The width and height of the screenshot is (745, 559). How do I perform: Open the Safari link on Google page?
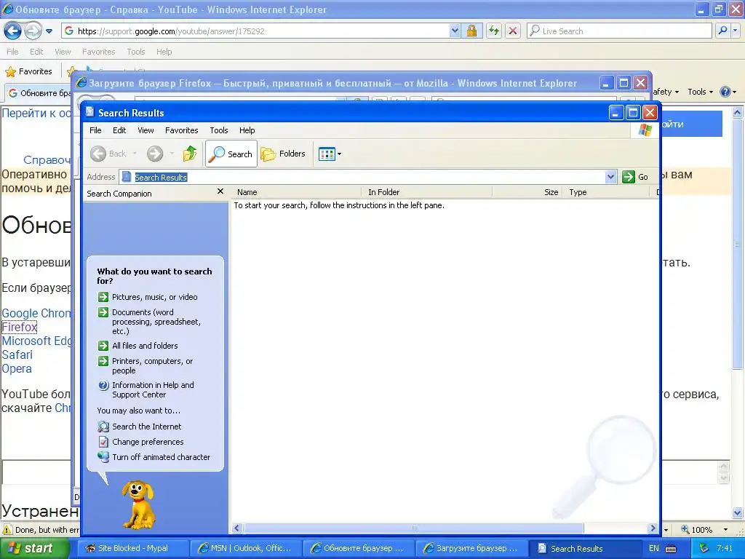(x=17, y=354)
